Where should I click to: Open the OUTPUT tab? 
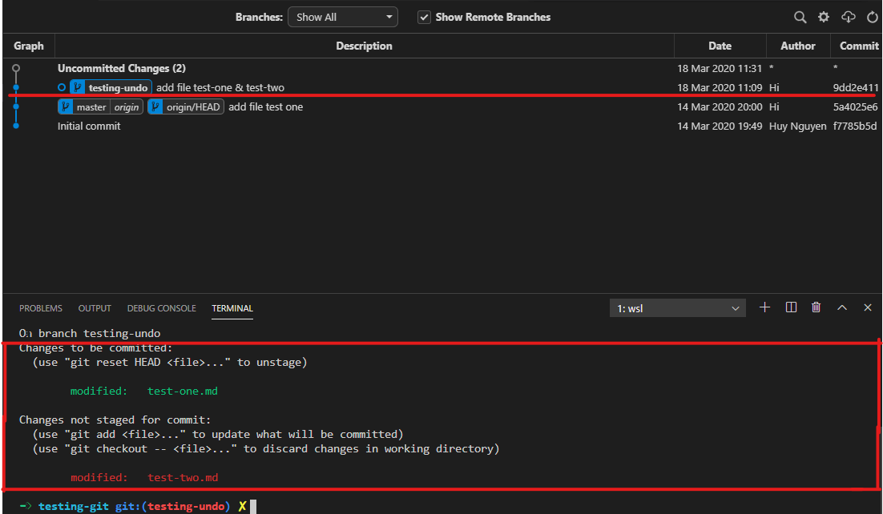(95, 308)
